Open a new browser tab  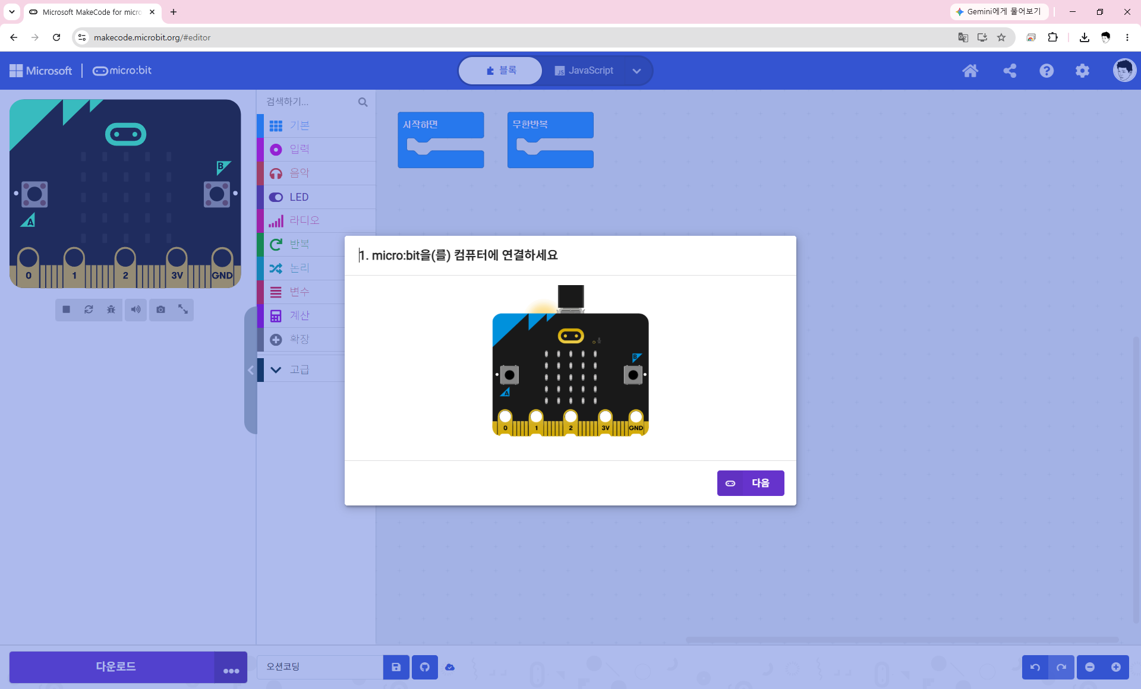pyautogui.click(x=174, y=12)
